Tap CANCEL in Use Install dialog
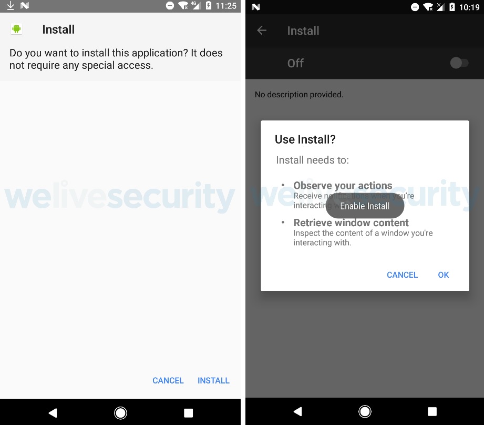 point(402,275)
